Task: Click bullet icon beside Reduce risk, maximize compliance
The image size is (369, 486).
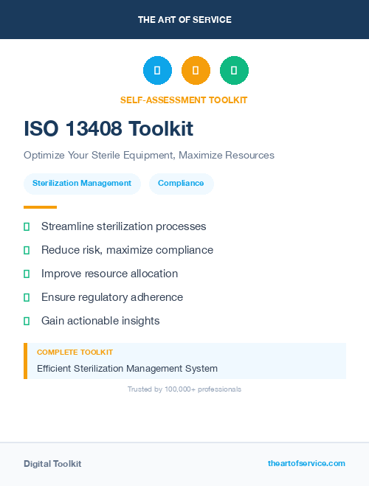Action: pos(27,250)
